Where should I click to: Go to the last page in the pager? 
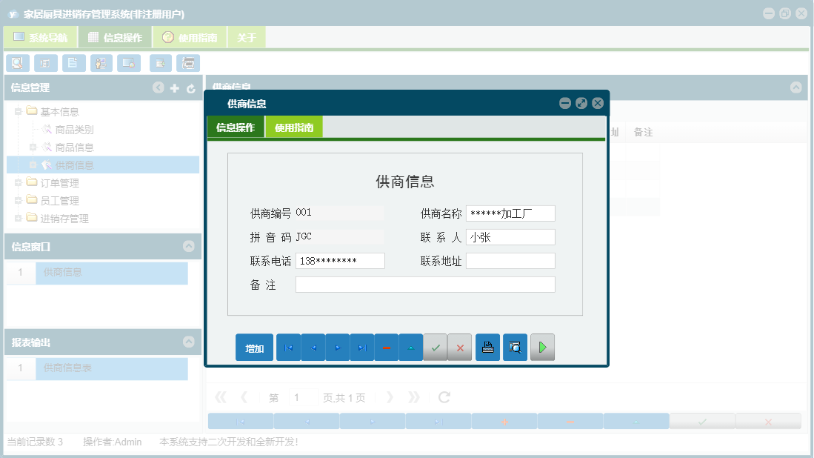(x=413, y=397)
